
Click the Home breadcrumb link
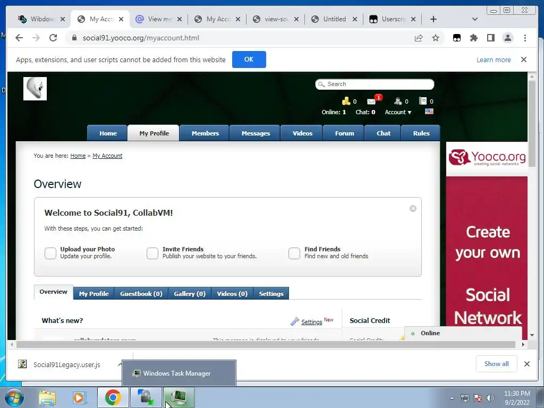point(78,156)
